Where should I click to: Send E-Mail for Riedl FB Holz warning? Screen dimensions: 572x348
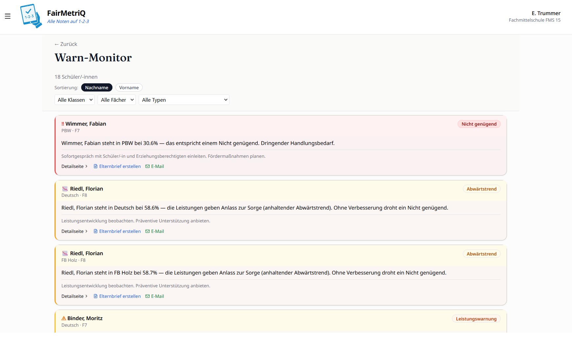155,296
